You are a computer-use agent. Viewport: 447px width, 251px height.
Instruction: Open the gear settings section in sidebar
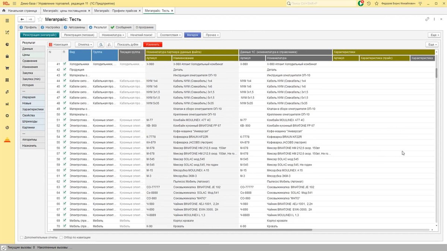7,116
